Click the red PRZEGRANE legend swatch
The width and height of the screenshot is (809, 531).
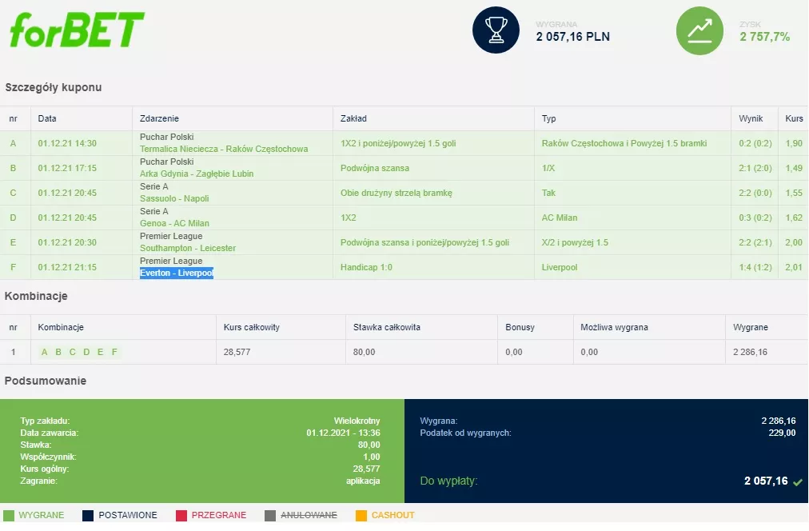coord(181,515)
